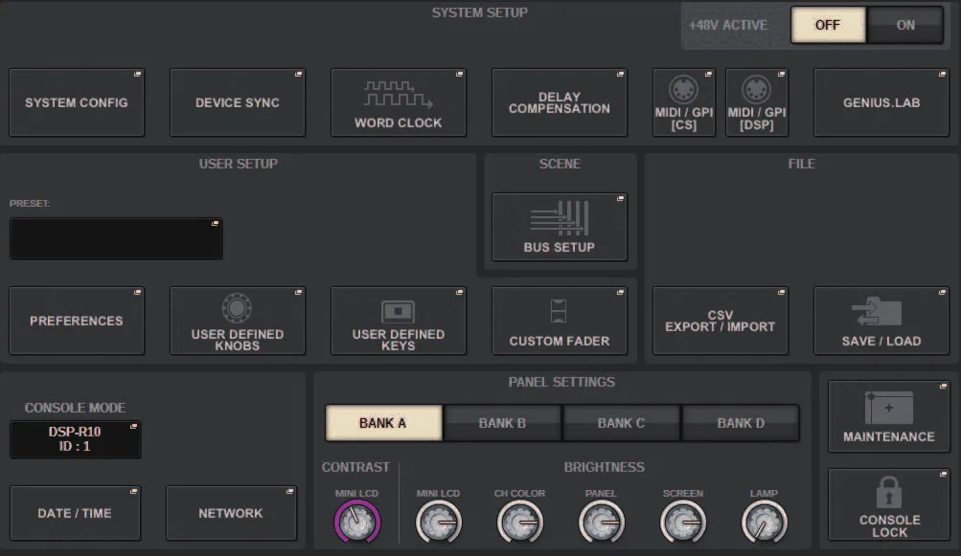Open the Word Clock waveform icon
This screenshot has width=961, height=556.
pyautogui.click(x=399, y=95)
